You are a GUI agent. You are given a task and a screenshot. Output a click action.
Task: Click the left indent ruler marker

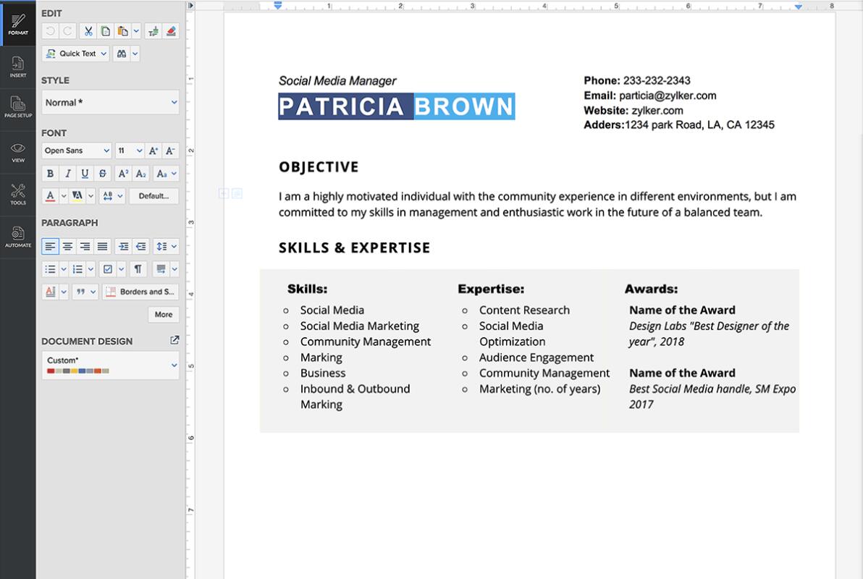(278, 6)
